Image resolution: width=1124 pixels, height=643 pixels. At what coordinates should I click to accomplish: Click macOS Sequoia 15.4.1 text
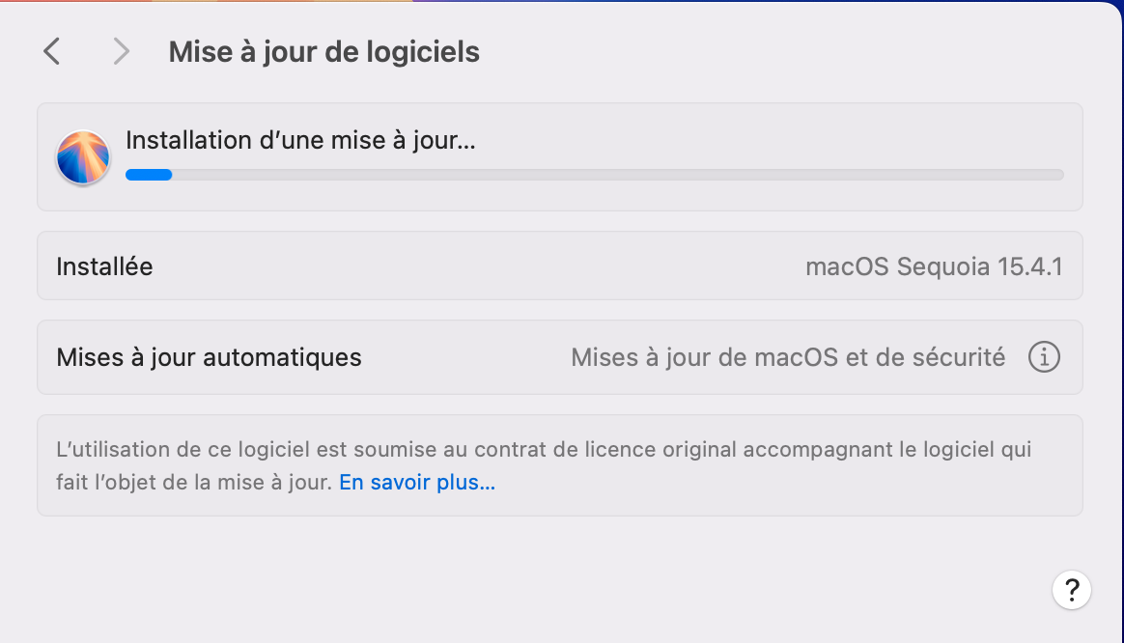coord(933,266)
